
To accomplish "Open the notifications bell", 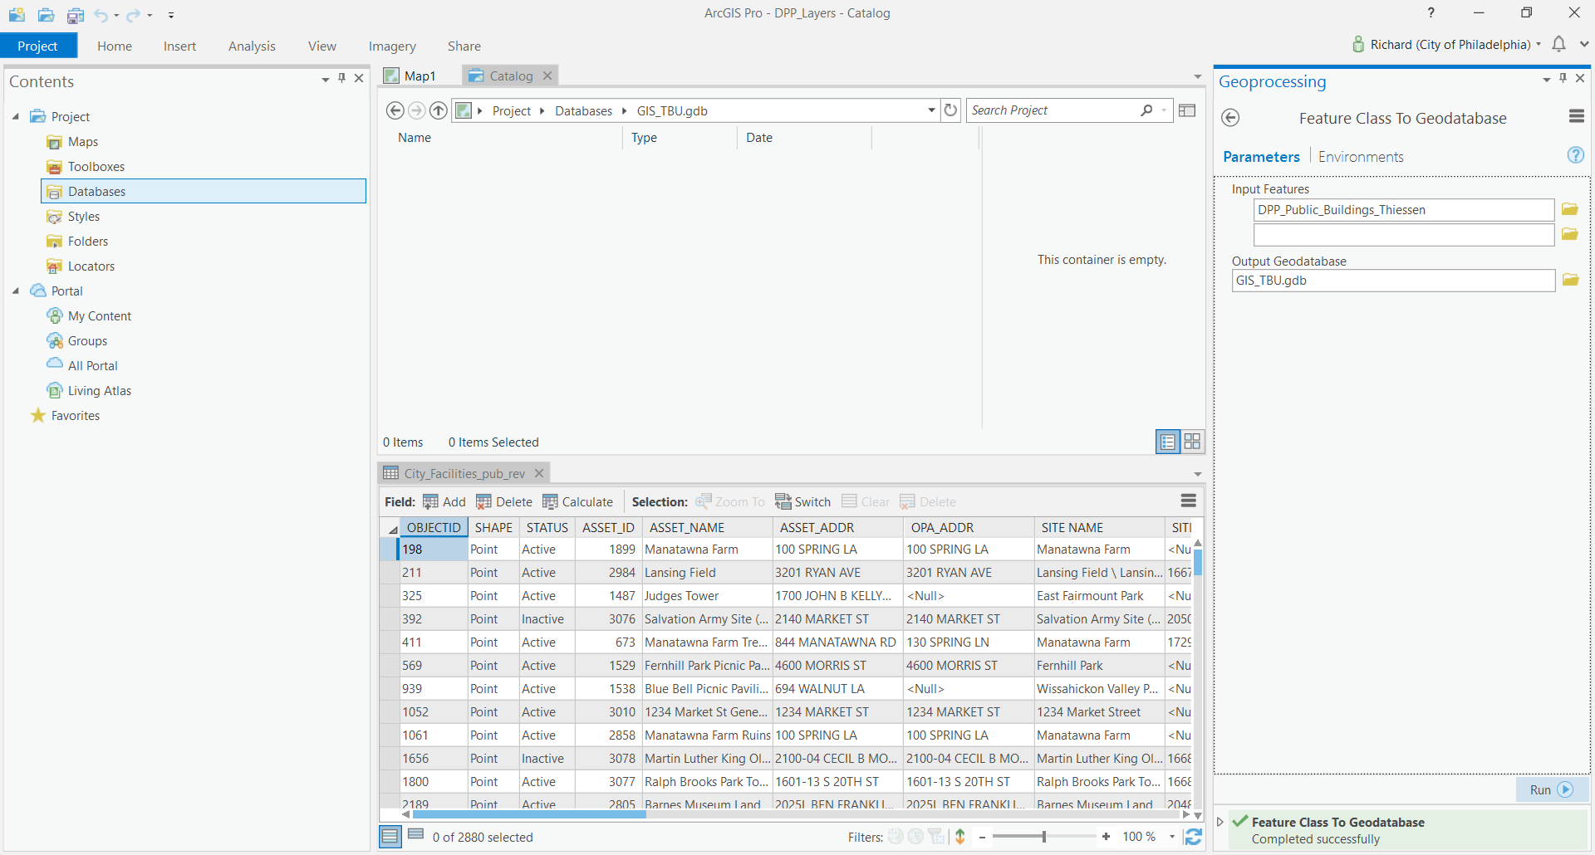I will click(x=1559, y=44).
